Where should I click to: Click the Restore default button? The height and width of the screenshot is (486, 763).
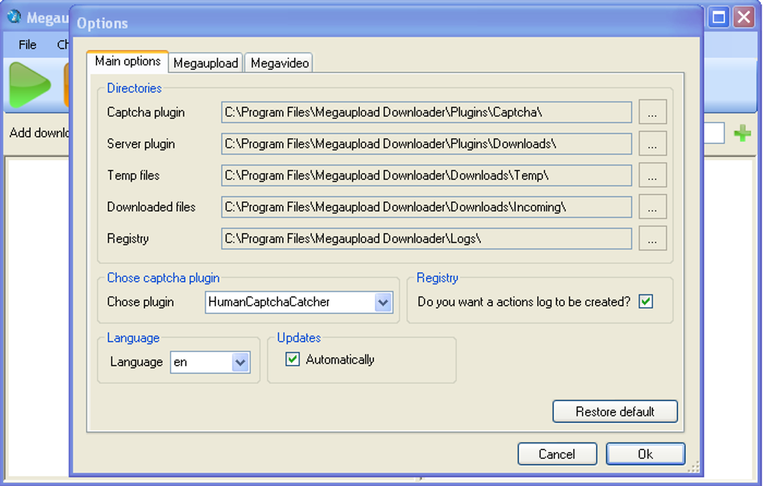614,411
